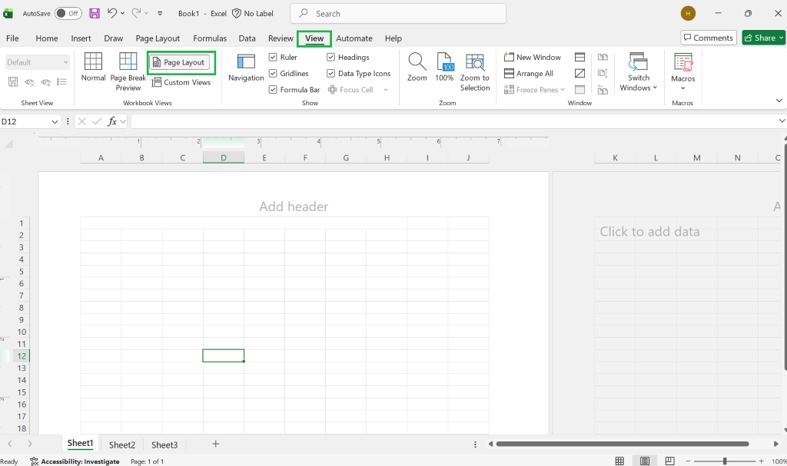Open the Sheet2 worksheet tab
The height and width of the screenshot is (466, 787).
122,445
